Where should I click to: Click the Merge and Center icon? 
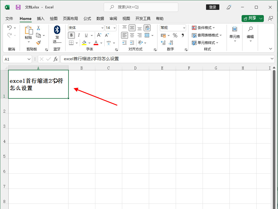[147, 35]
